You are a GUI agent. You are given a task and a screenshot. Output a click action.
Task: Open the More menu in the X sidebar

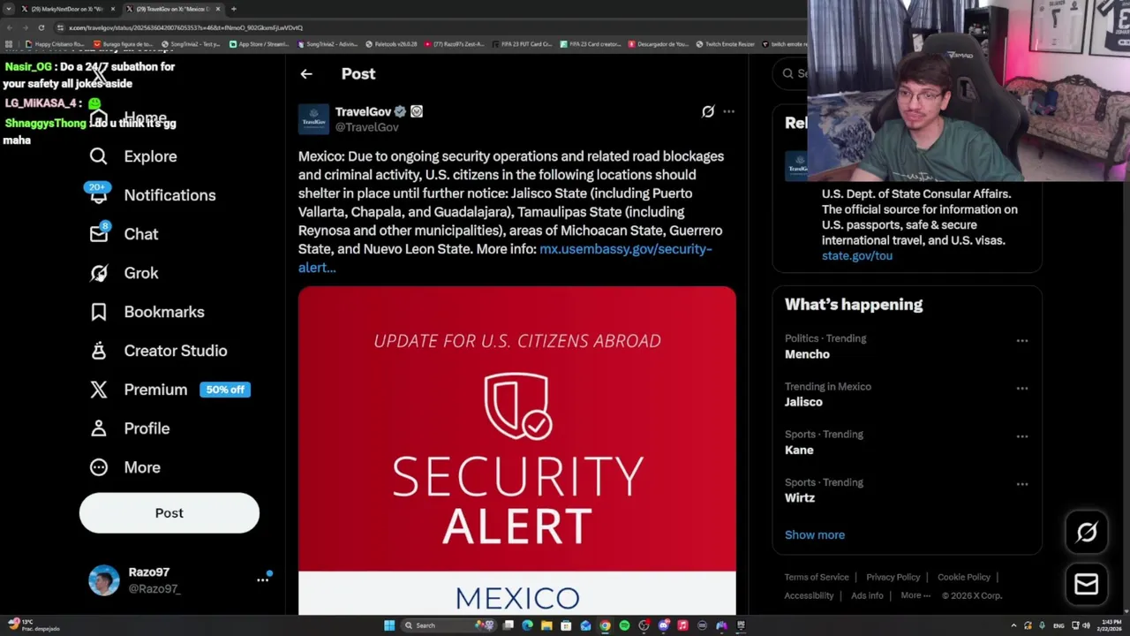click(x=124, y=467)
